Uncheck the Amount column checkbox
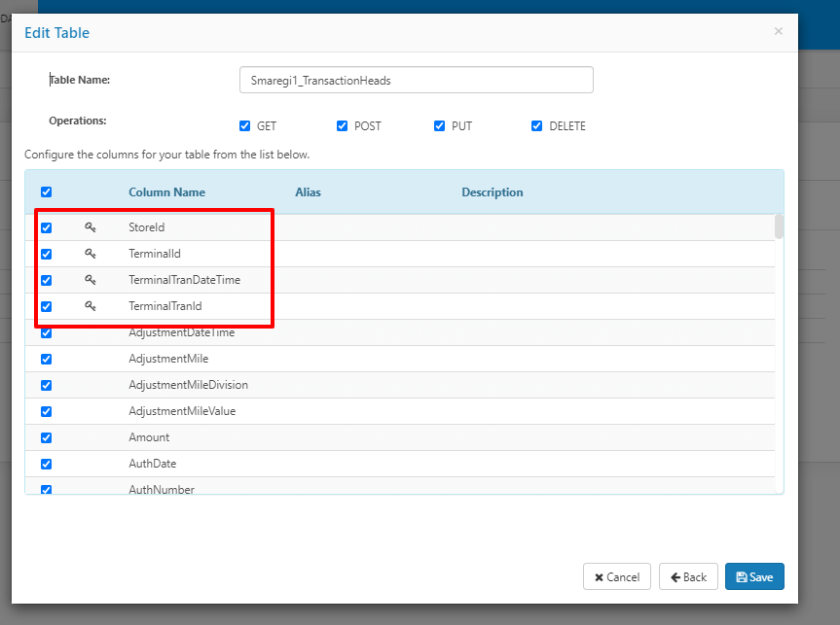The image size is (840, 625). tap(47, 438)
